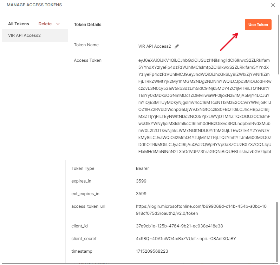Expand the Delete dropdown chevron
The image size is (280, 265).
58,24
